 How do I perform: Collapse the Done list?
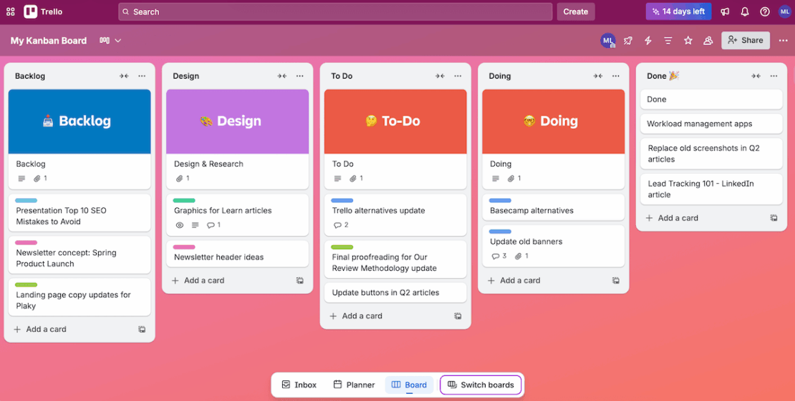point(756,76)
